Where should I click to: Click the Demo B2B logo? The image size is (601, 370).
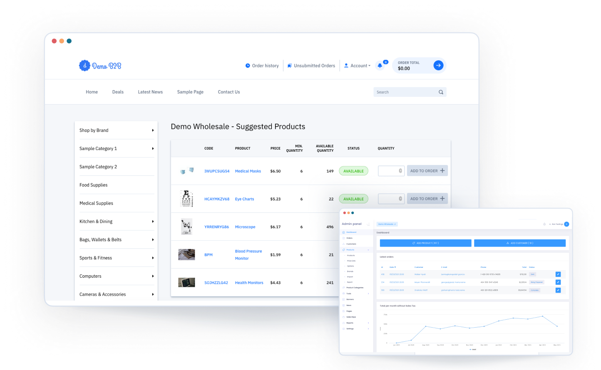tap(100, 66)
